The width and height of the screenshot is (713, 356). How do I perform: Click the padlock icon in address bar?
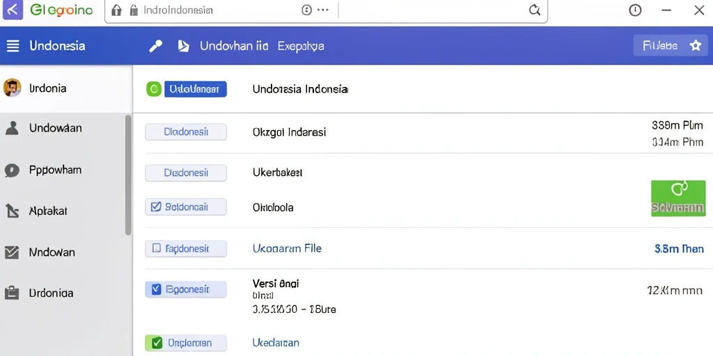[x=133, y=10]
